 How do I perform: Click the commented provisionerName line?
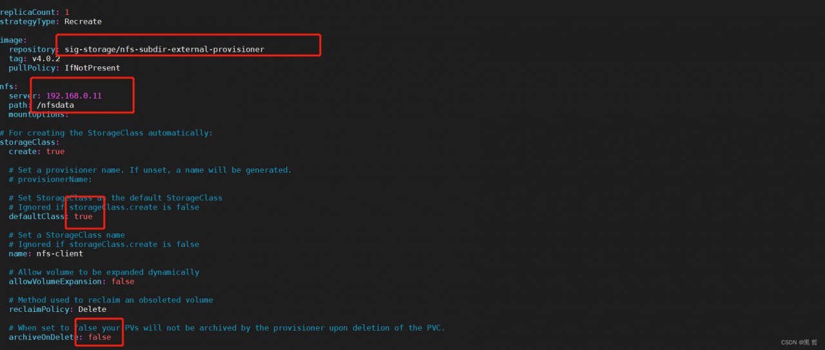[x=50, y=179]
